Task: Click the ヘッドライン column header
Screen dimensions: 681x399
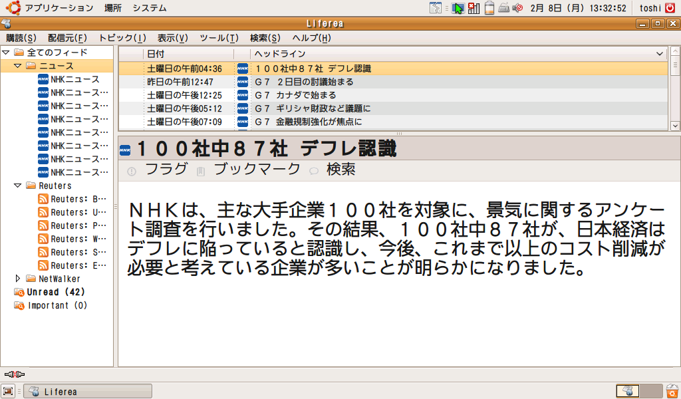Action: click(459, 54)
